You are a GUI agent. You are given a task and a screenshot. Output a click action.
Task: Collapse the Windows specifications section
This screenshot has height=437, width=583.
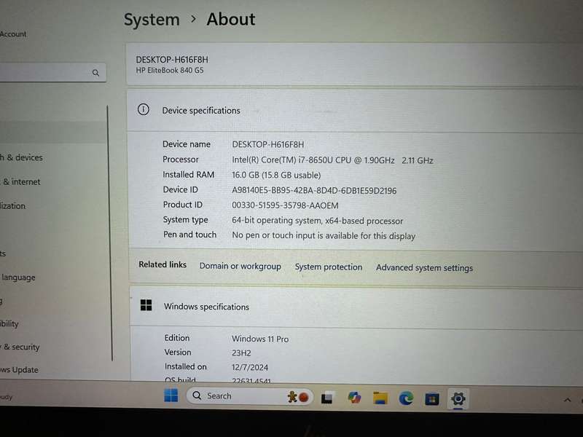click(356, 307)
